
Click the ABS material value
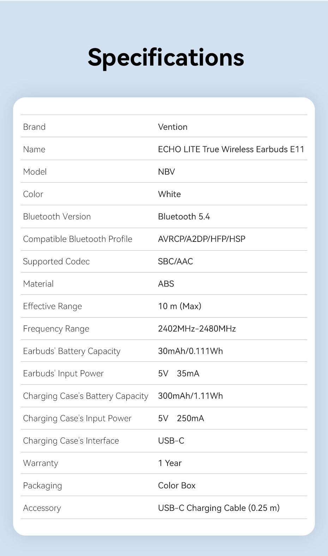click(166, 284)
